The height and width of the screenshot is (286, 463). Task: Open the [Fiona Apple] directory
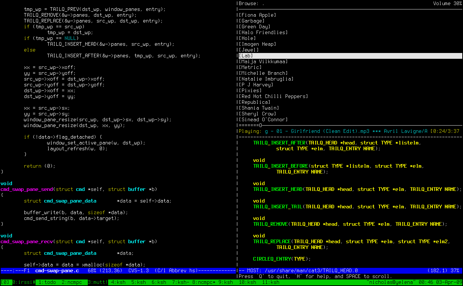pos(257,15)
